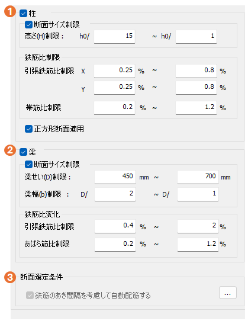Uncheck the 梁 beam checkbox

[23, 152]
